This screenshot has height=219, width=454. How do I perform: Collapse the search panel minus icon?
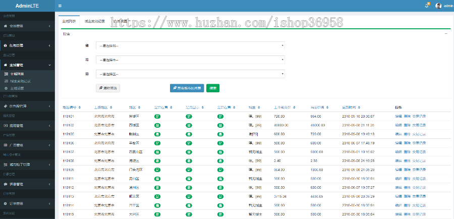coord(445,34)
